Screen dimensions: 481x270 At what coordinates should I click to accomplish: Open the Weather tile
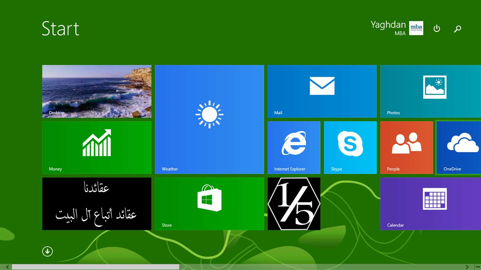(209, 119)
